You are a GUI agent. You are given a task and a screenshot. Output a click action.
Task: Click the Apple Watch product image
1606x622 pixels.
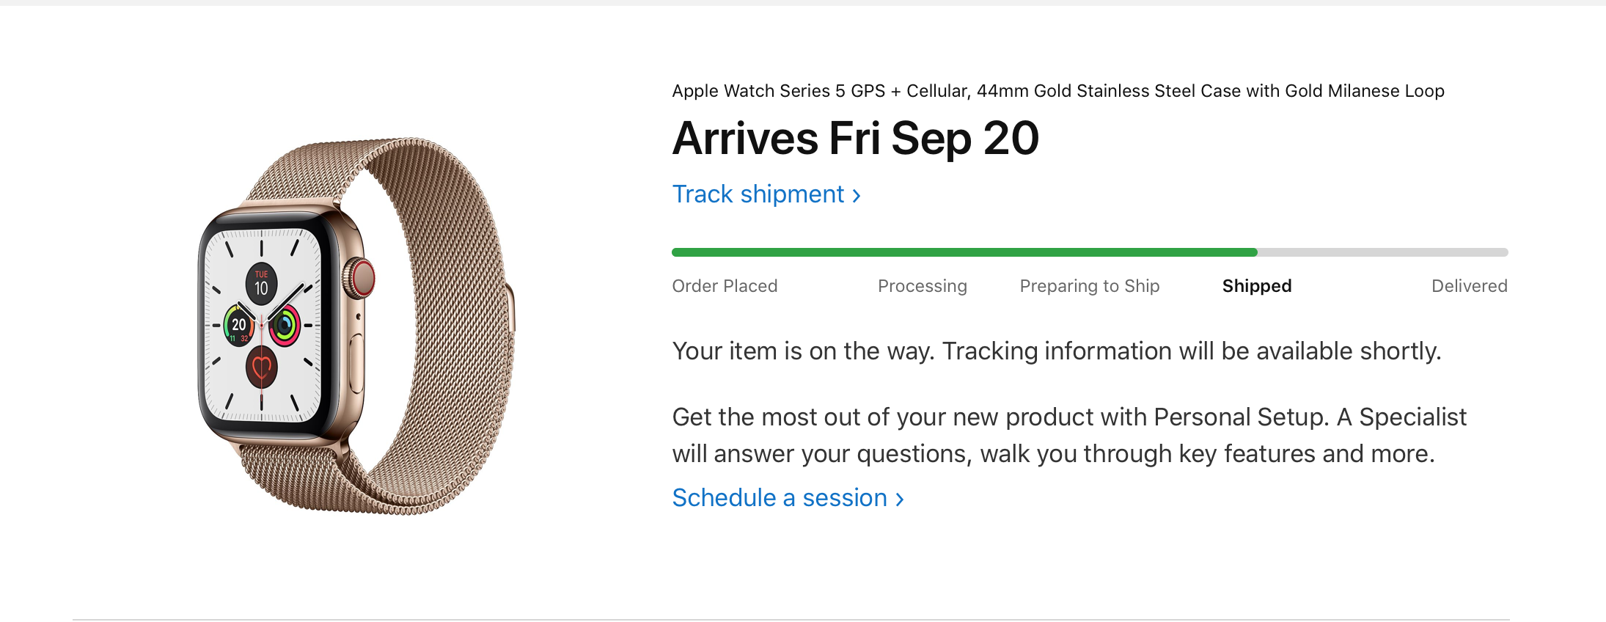[356, 326]
